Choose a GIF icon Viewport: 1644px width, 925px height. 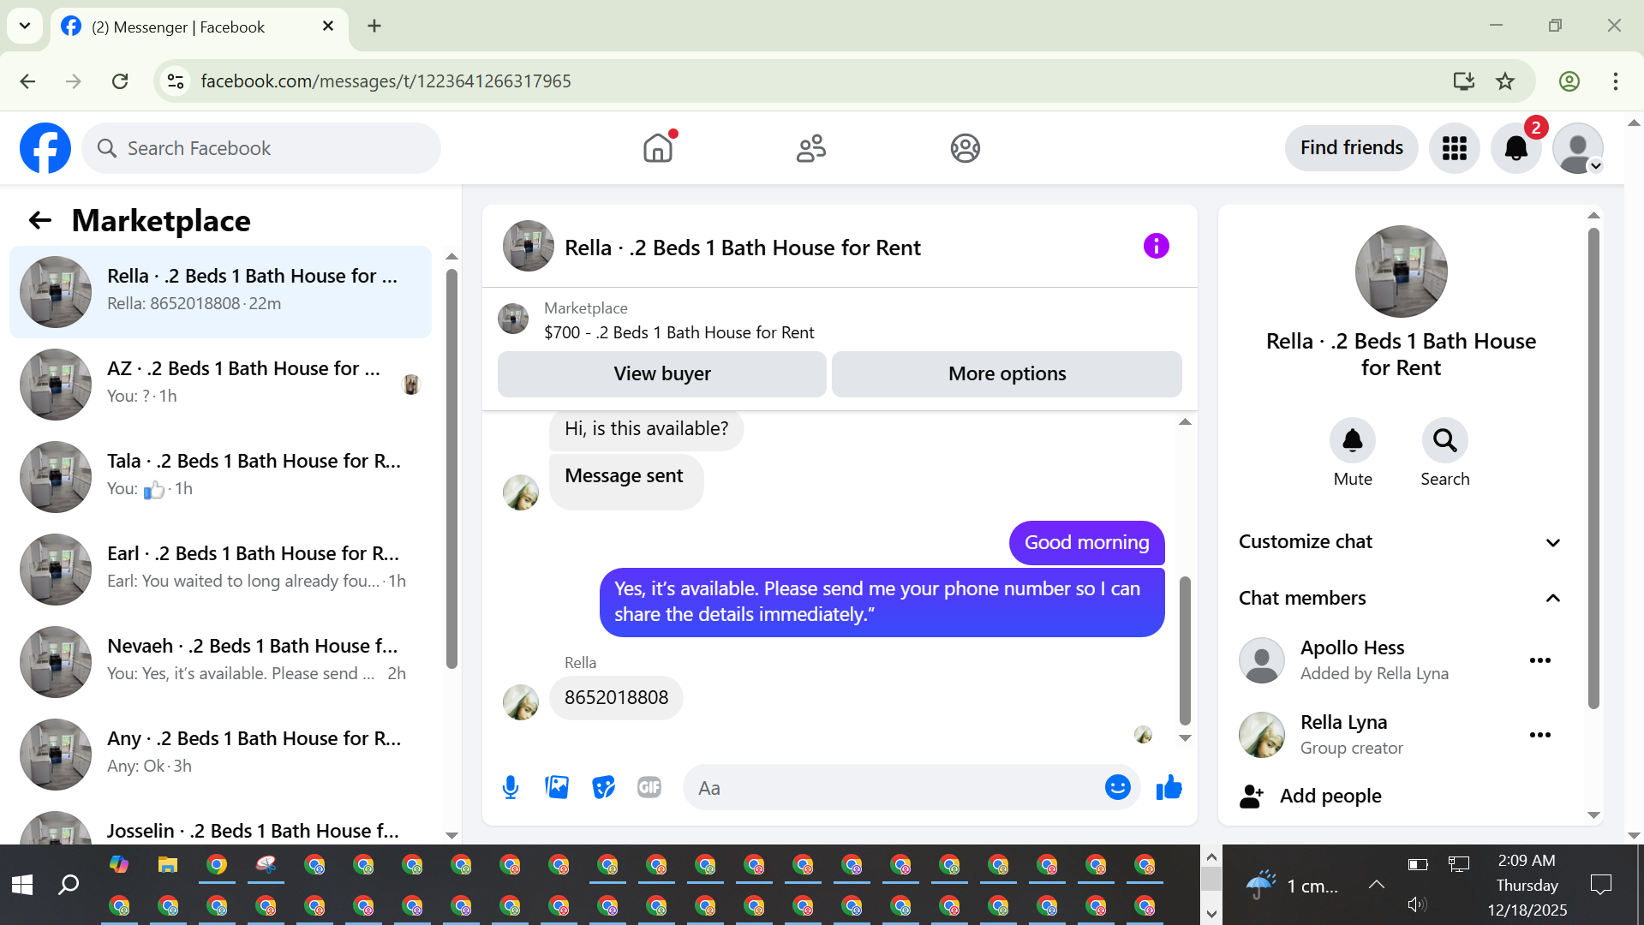[x=649, y=787]
